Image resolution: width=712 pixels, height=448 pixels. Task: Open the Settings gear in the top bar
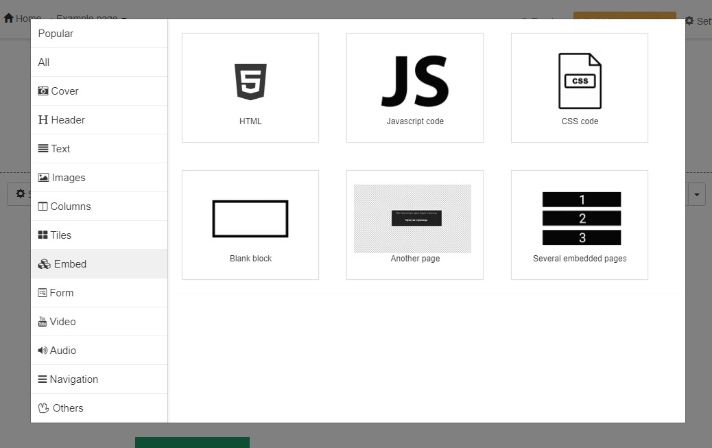click(689, 21)
